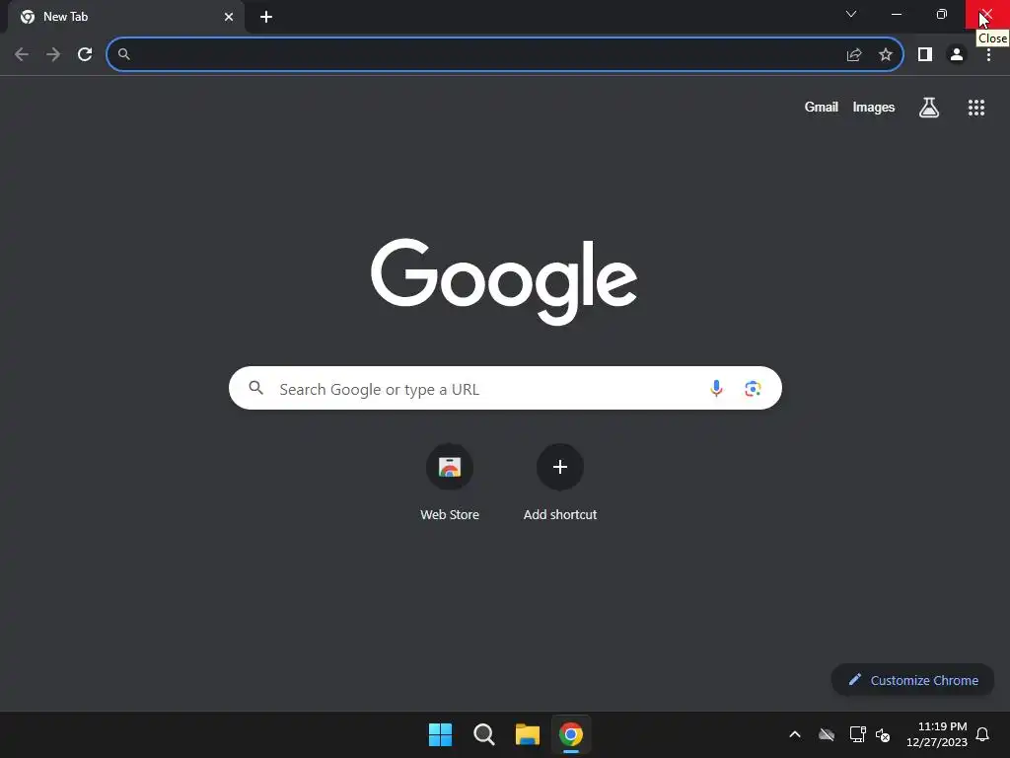Click the Customize Chrome button
This screenshot has width=1010, height=758.
[912, 680]
